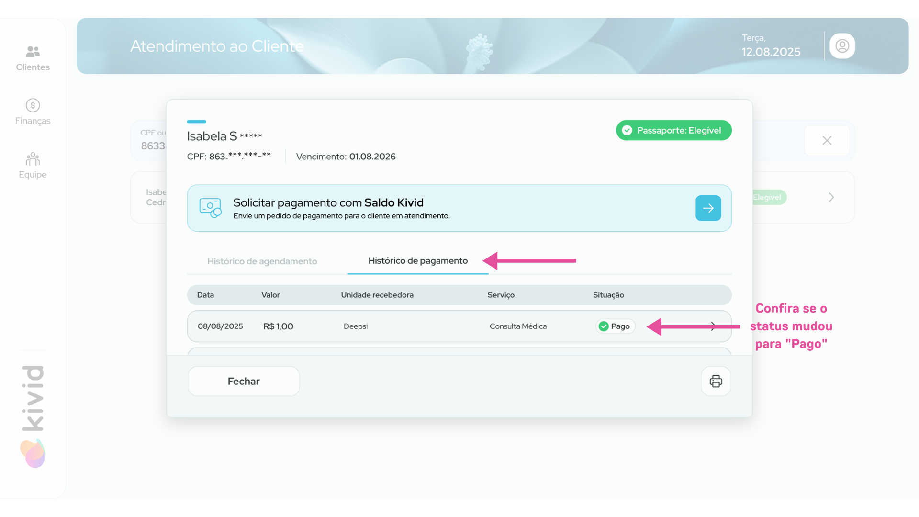Image resolution: width=919 pixels, height=517 pixels.
Task: Expand the 08/08/2025 payment row chevron
Action: point(713,326)
